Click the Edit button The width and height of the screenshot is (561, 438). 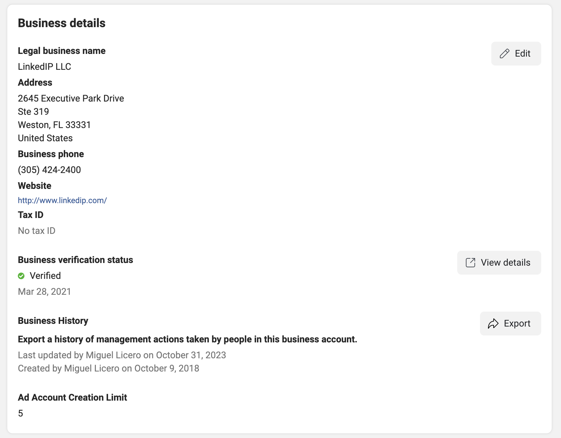click(516, 54)
